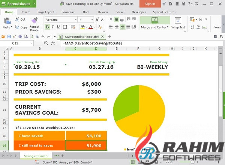
Task: Click the percent style icon
Action: pos(200,20)
